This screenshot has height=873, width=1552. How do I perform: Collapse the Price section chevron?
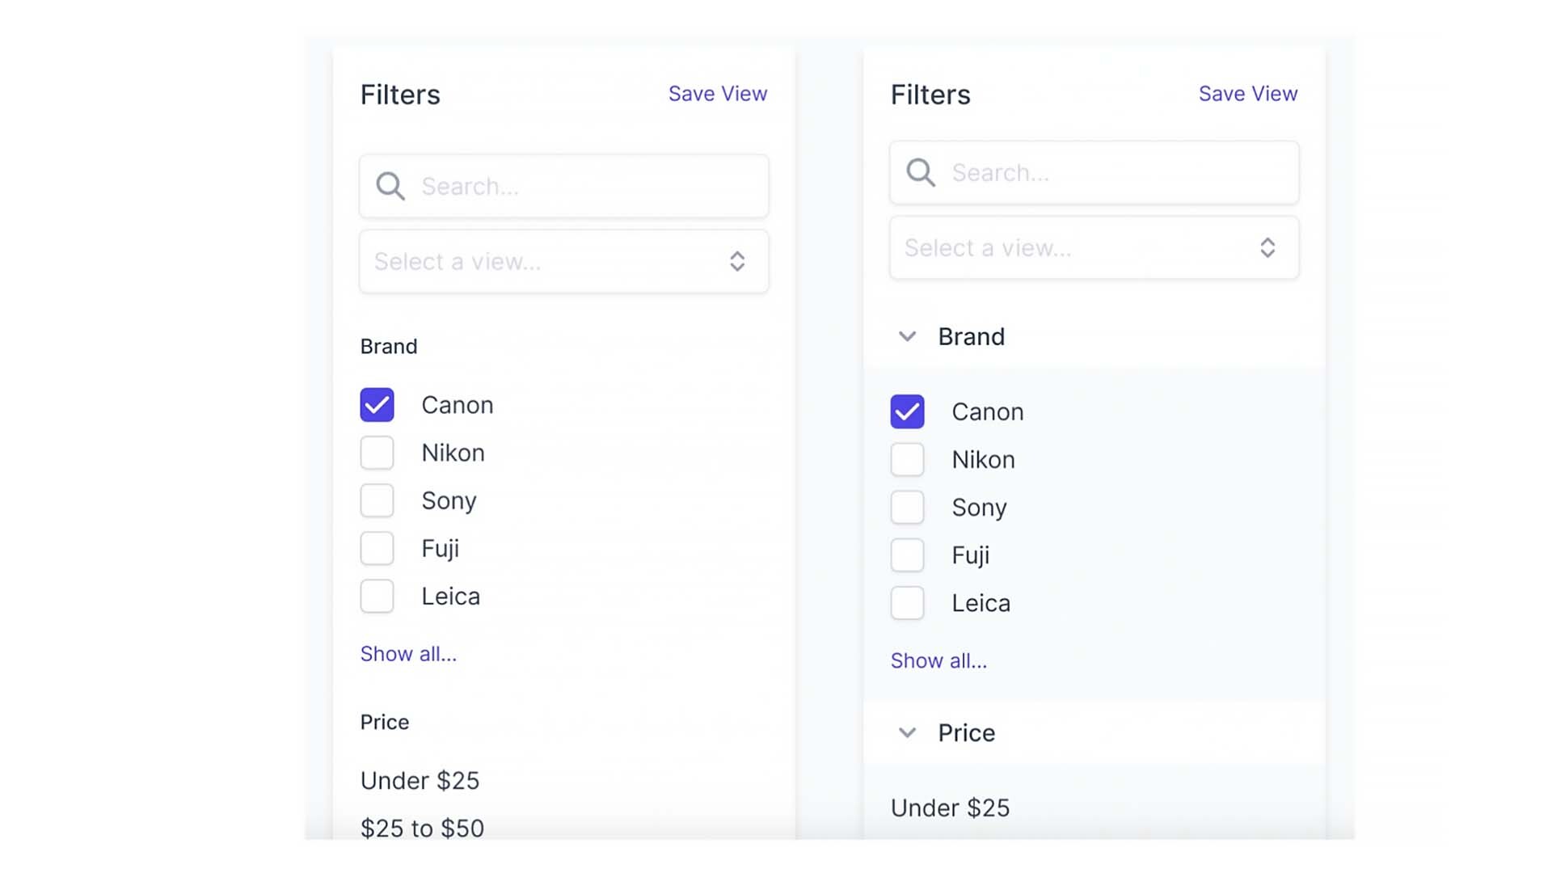coord(907,733)
